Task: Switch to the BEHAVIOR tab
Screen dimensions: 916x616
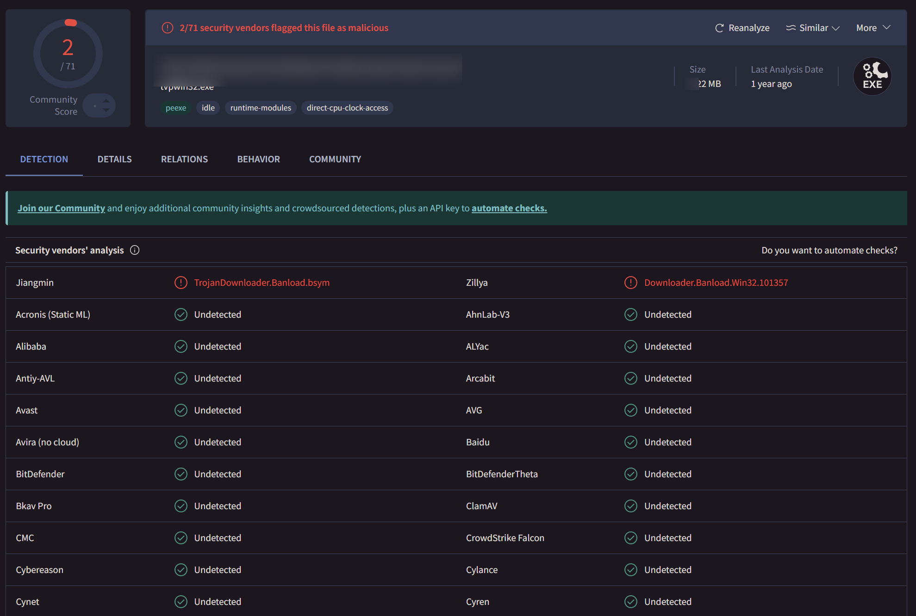Action: tap(258, 159)
